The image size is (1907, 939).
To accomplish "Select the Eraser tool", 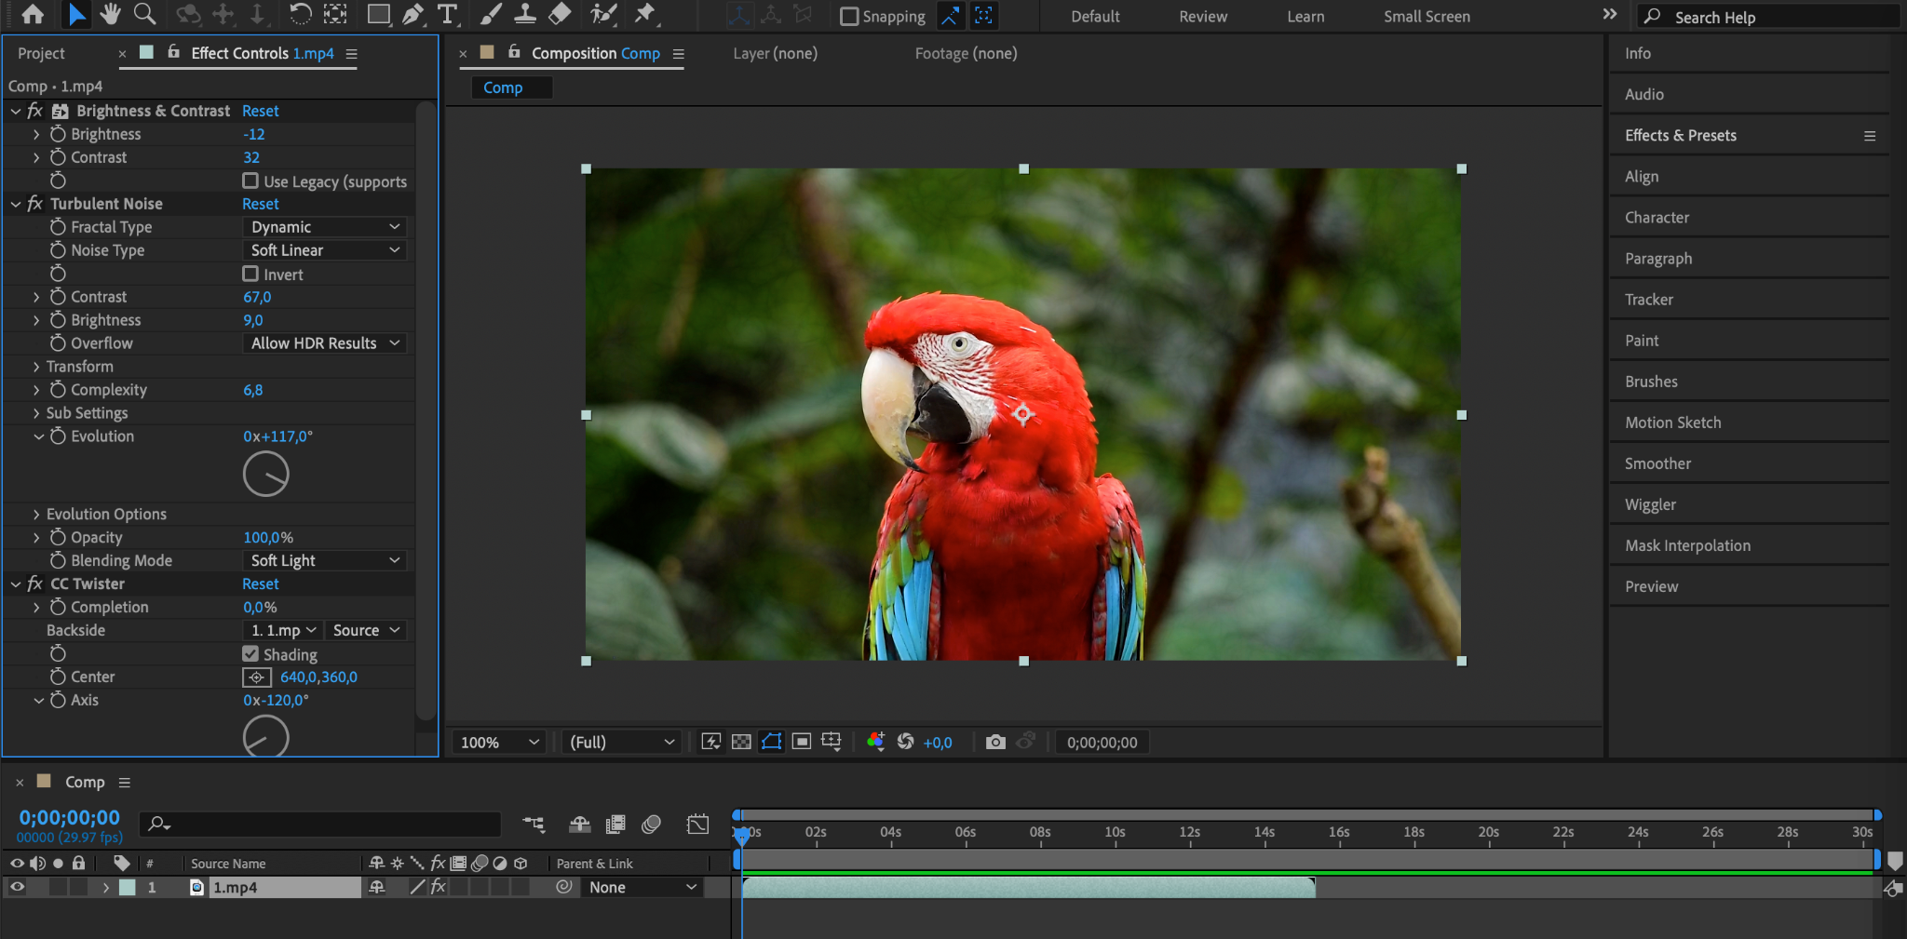I will click(x=560, y=14).
